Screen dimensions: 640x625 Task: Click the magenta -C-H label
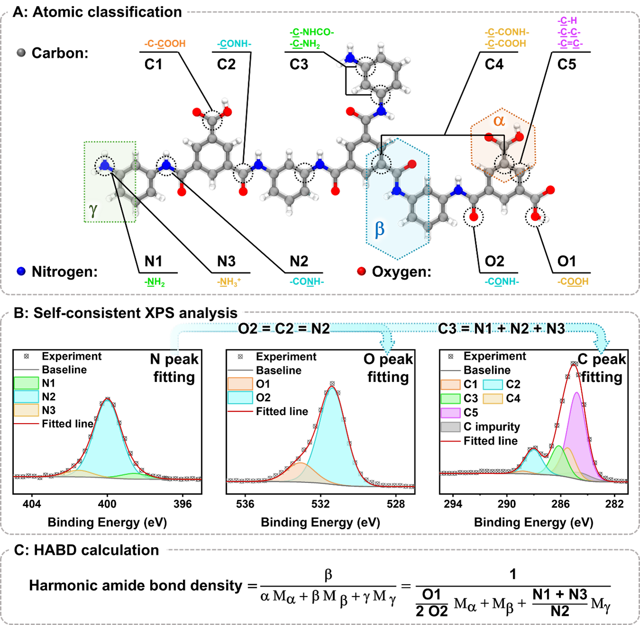[567, 21]
